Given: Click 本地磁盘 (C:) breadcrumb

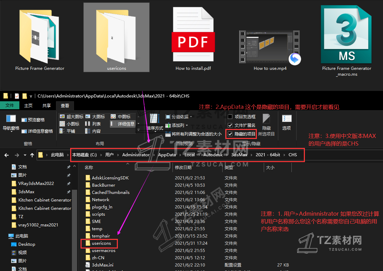Looking at the screenshot, I should pos(84,155).
